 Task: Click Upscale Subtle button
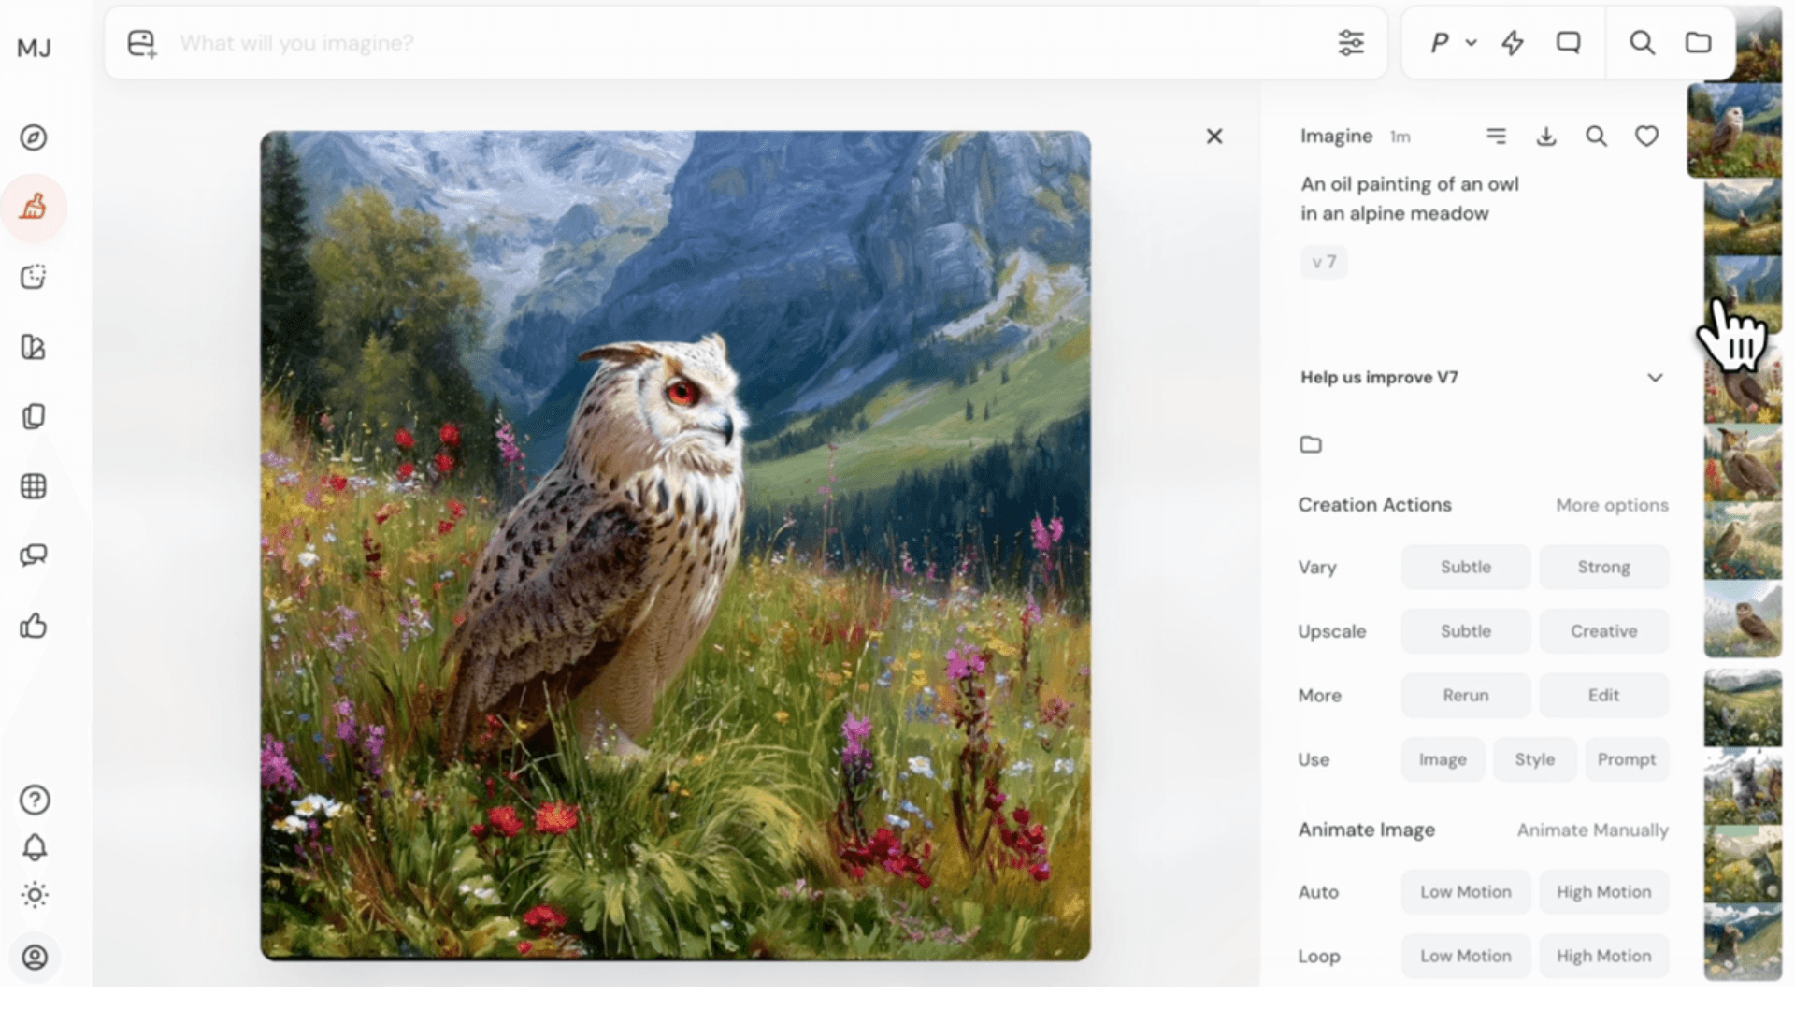click(x=1465, y=631)
